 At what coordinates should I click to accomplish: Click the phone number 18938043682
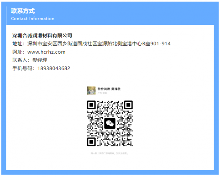point(54,68)
